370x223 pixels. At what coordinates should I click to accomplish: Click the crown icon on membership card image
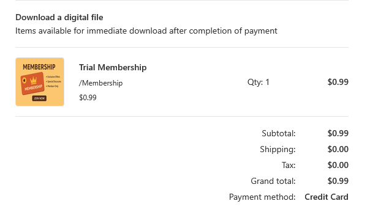[33, 81]
